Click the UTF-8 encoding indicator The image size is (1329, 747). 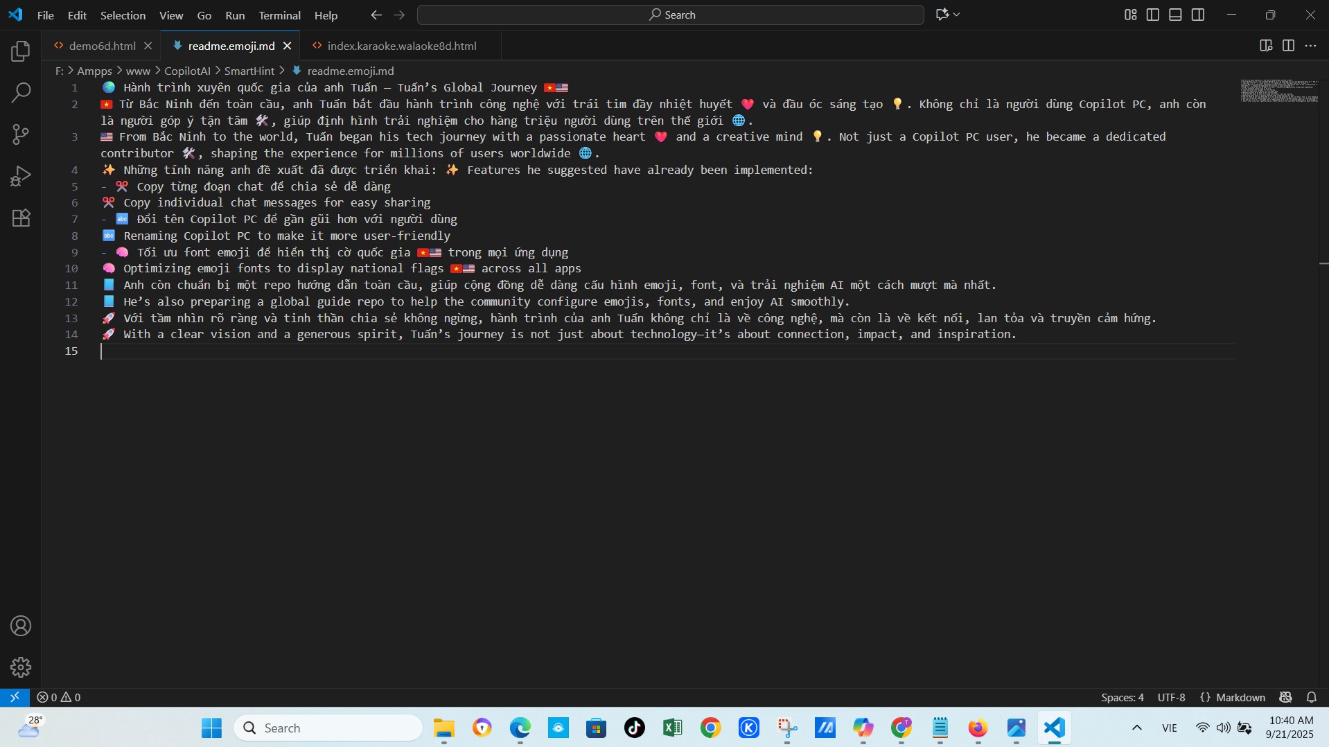[x=1172, y=697]
